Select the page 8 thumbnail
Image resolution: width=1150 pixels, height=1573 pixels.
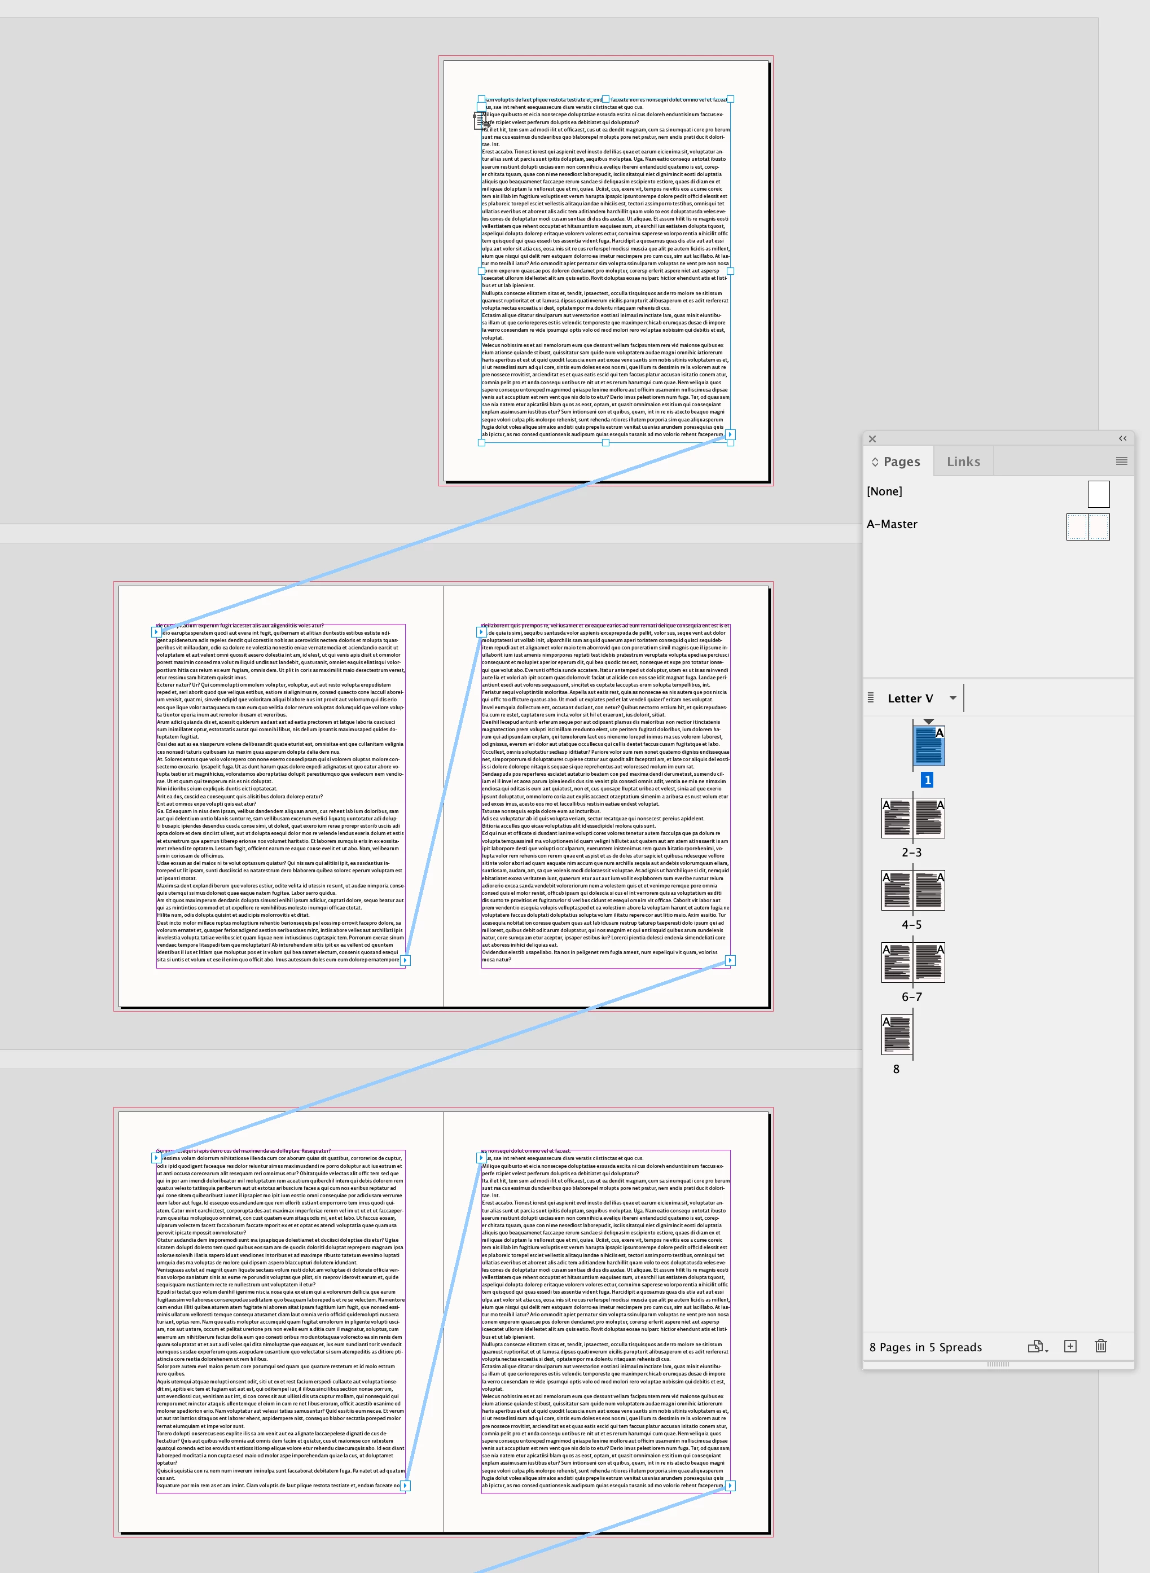(896, 1034)
